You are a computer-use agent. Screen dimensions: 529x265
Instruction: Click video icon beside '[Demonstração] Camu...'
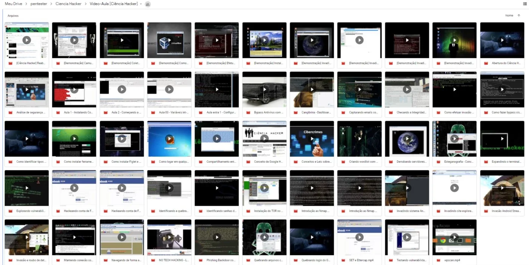[58, 63]
